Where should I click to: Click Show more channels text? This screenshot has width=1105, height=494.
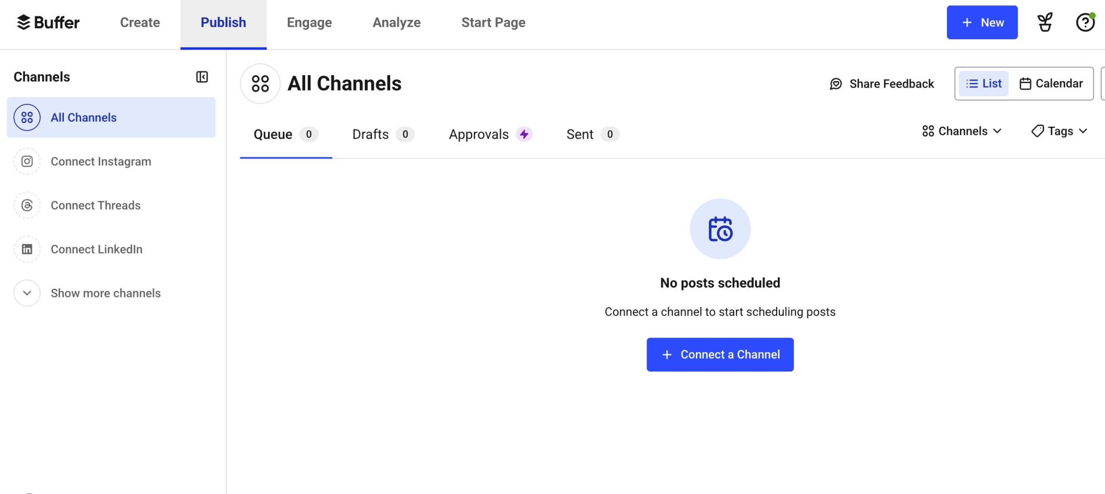click(106, 293)
